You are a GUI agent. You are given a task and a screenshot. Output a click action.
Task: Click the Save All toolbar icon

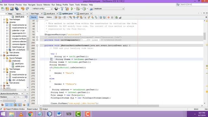pos(17,9)
